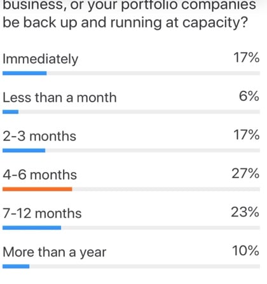
Task: Click the 23% result percentage
Action: coord(245,212)
